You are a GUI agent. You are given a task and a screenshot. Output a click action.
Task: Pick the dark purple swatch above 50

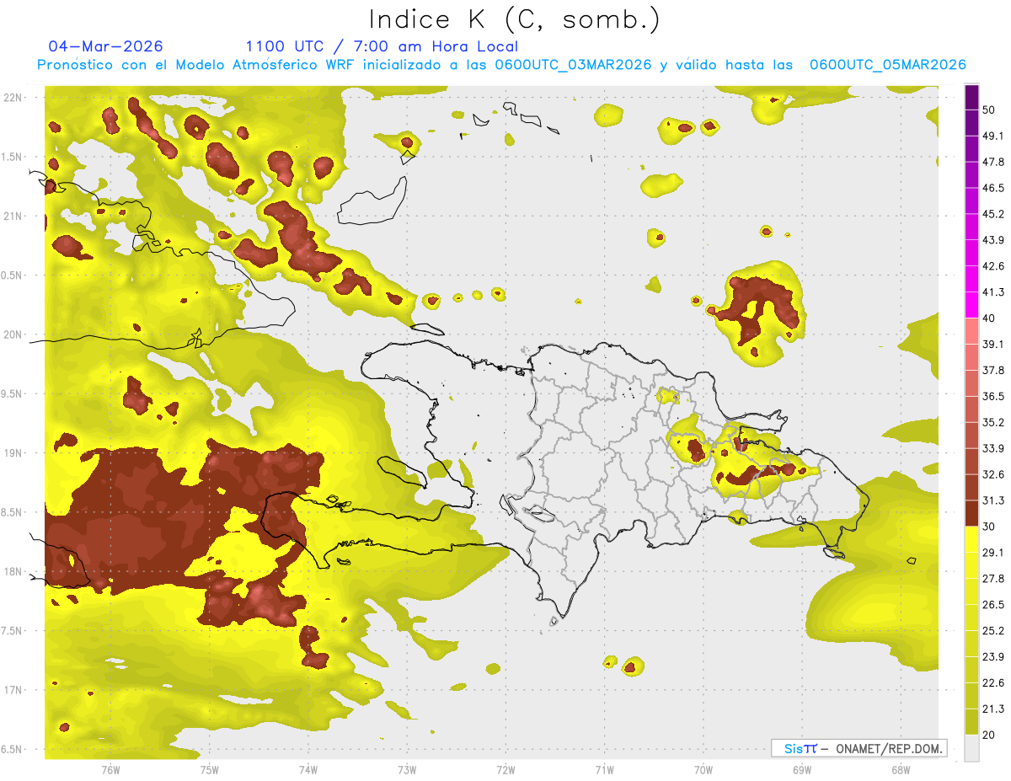(x=972, y=98)
